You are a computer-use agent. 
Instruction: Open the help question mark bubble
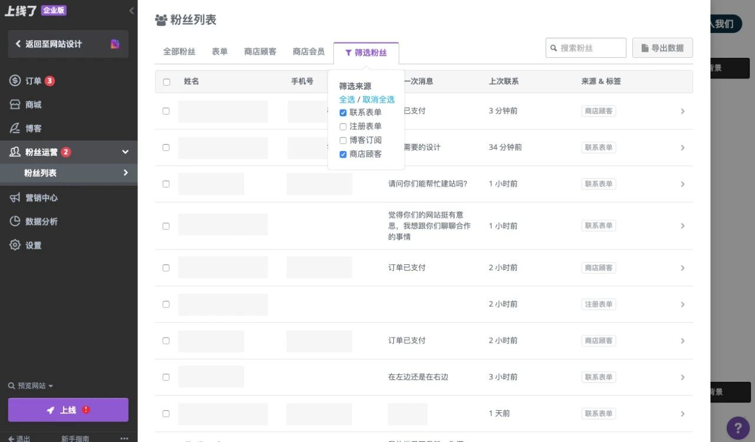coord(738,427)
